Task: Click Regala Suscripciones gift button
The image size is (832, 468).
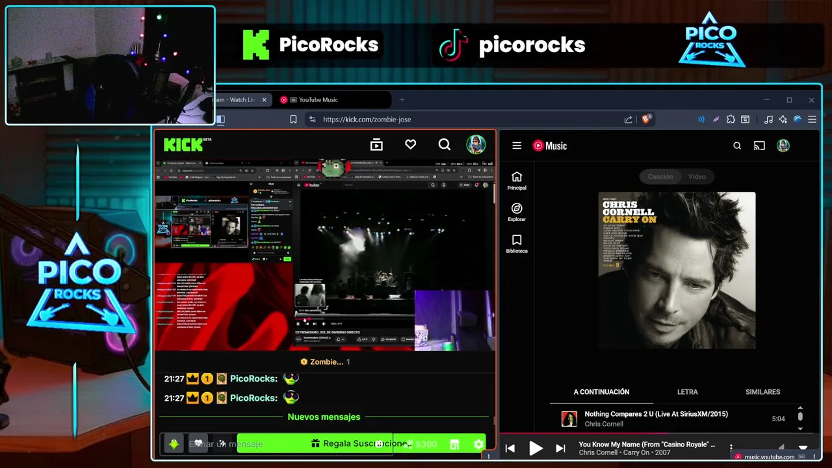Action: pos(361,443)
